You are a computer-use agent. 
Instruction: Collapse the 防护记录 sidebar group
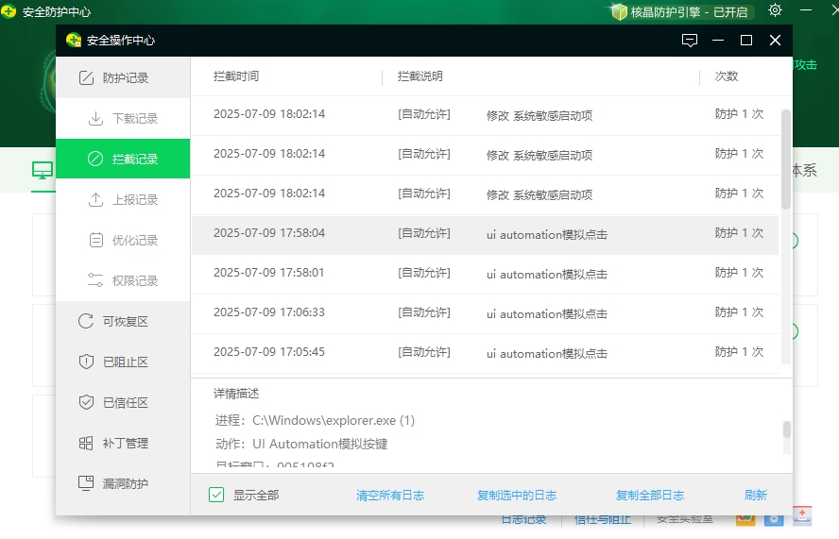(123, 78)
